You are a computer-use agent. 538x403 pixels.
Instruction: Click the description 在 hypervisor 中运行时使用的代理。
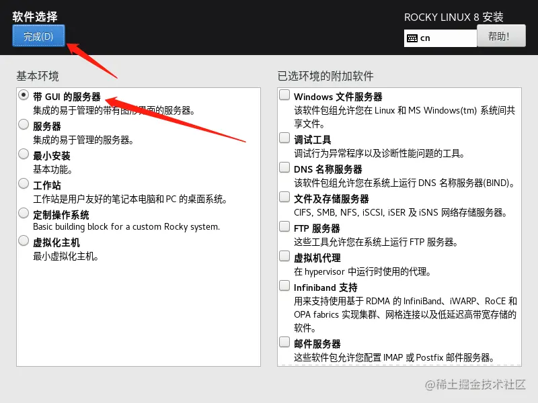tap(362, 272)
